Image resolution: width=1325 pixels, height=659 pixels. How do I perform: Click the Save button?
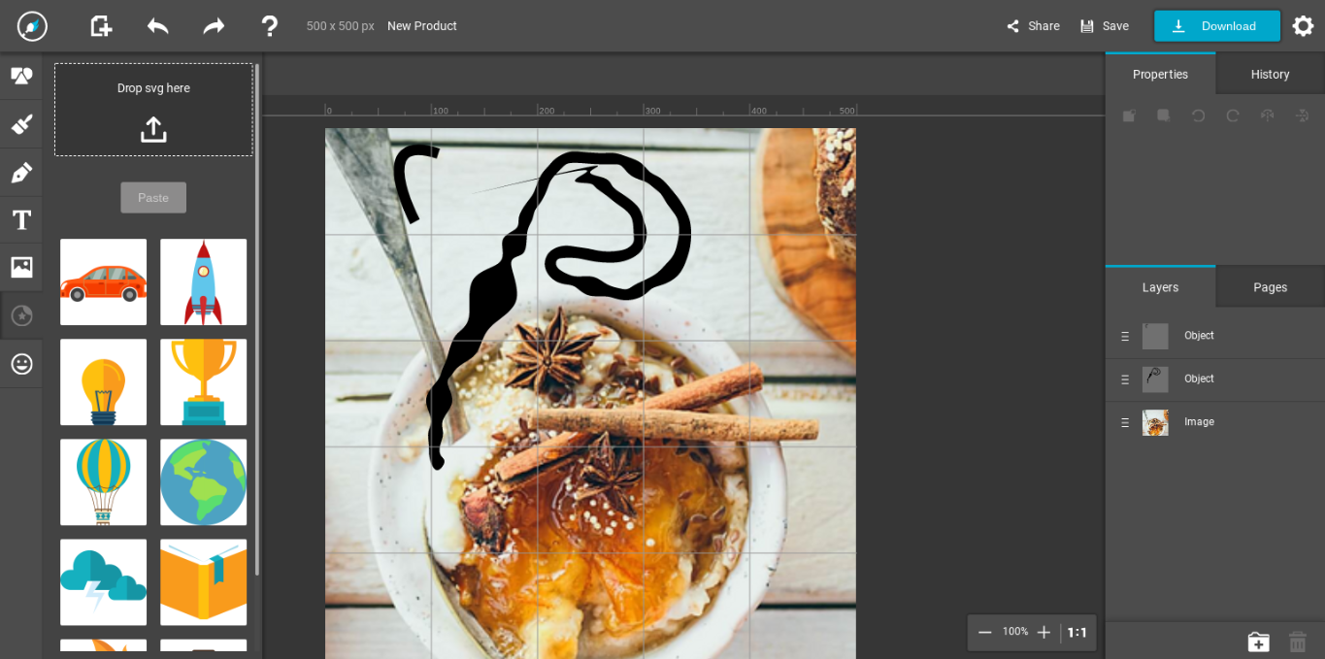1105,26
